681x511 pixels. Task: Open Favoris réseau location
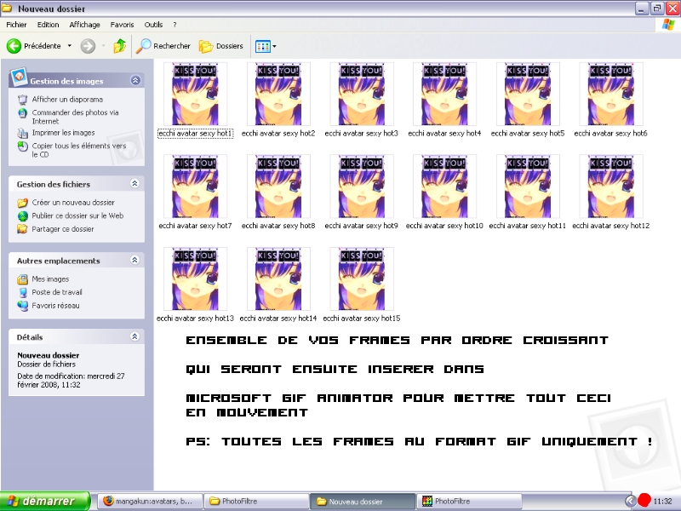pyautogui.click(x=55, y=306)
